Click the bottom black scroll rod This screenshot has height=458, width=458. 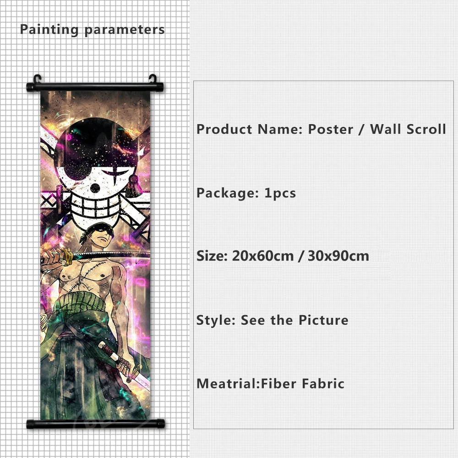click(96, 424)
